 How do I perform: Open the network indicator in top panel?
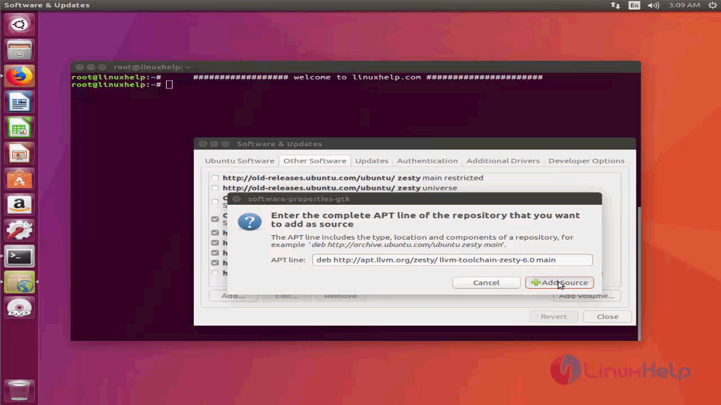pyautogui.click(x=615, y=5)
